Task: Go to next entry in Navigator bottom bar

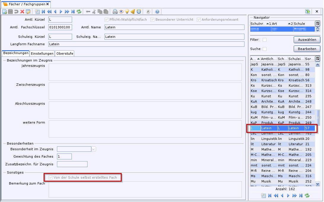Action: coord(288,195)
